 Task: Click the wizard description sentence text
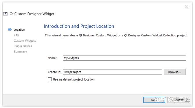(116, 36)
